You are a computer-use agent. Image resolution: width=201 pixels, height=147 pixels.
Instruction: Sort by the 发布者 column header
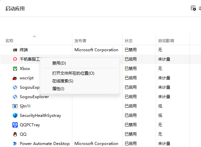pyautogui.click(x=80, y=41)
